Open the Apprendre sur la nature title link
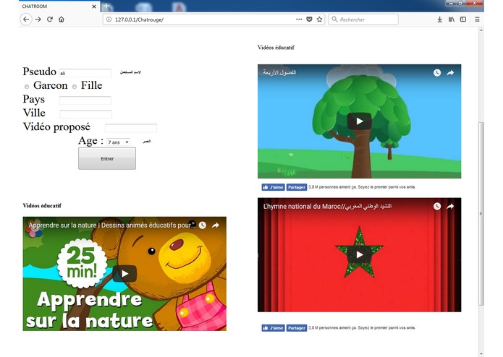This screenshot has width=503, height=357. click(x=112, y=225)
